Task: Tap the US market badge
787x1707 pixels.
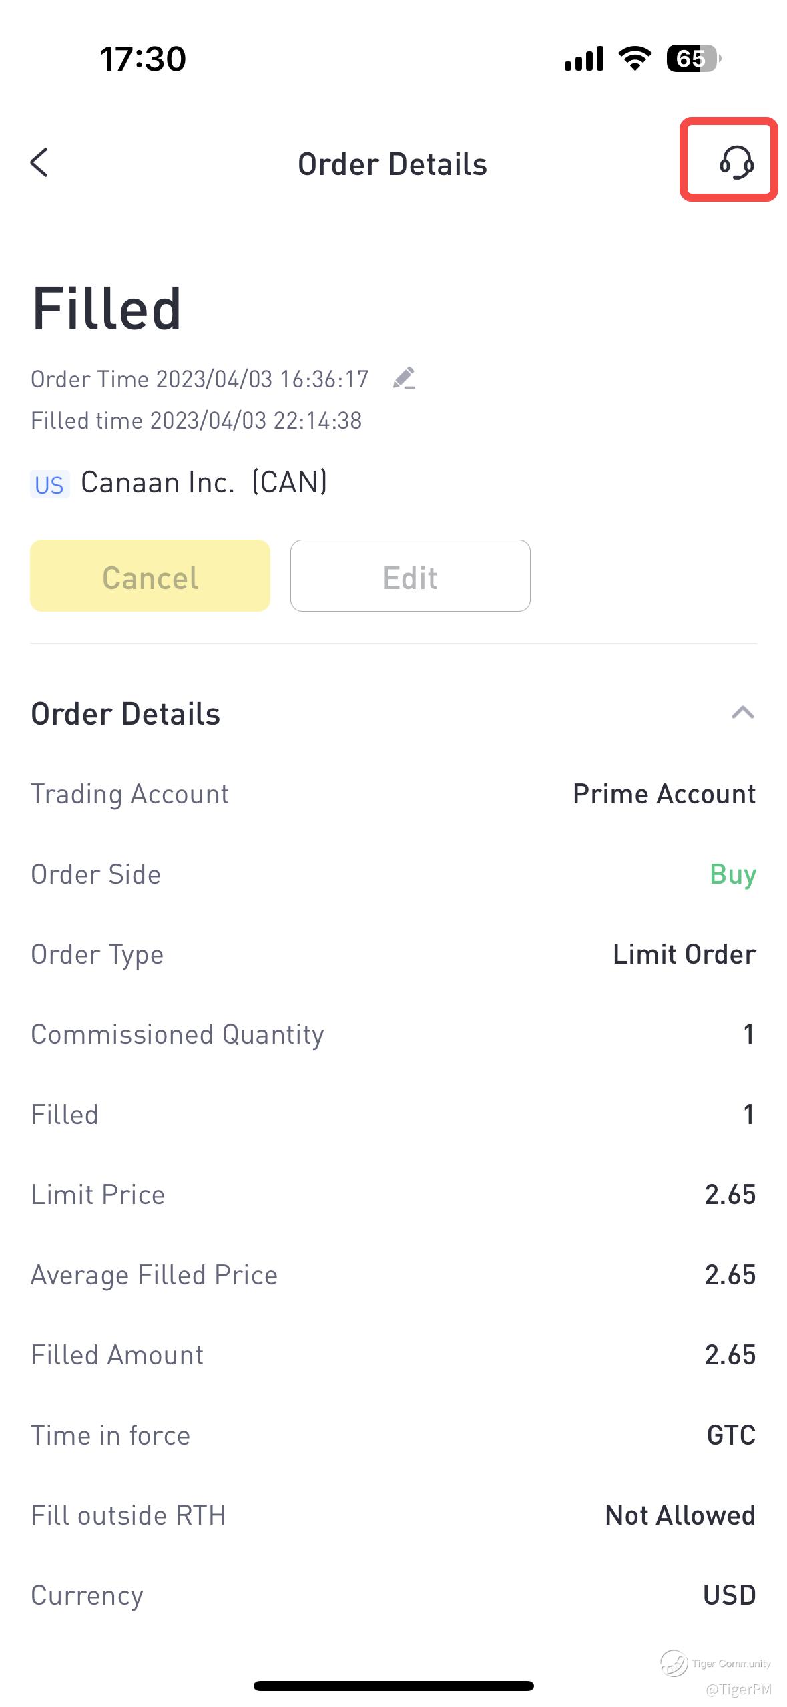Action: 49,484
